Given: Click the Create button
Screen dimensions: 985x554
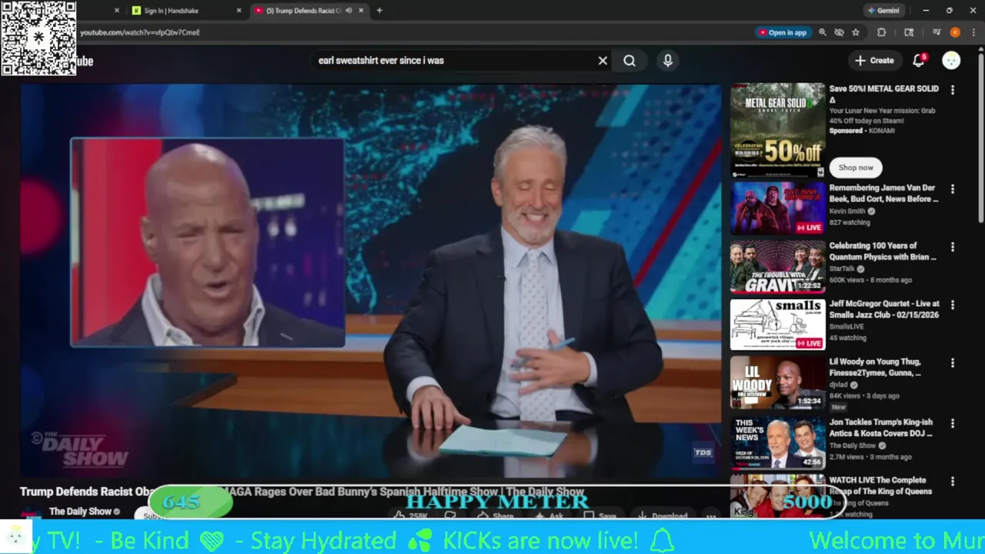Looking at the screenshot, I should pos(874,60).
